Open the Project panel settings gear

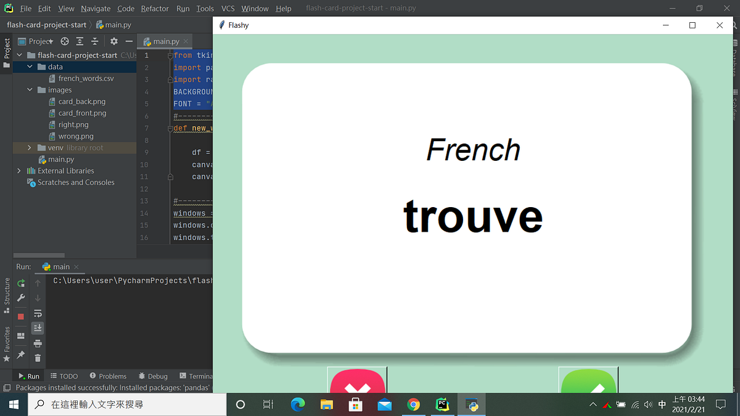115,41
